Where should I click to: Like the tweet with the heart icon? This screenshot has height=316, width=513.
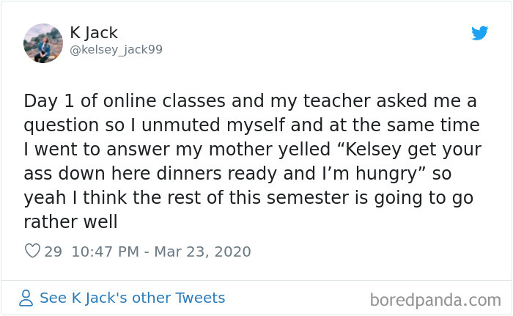pyautogui.click(x=32, y=251)
